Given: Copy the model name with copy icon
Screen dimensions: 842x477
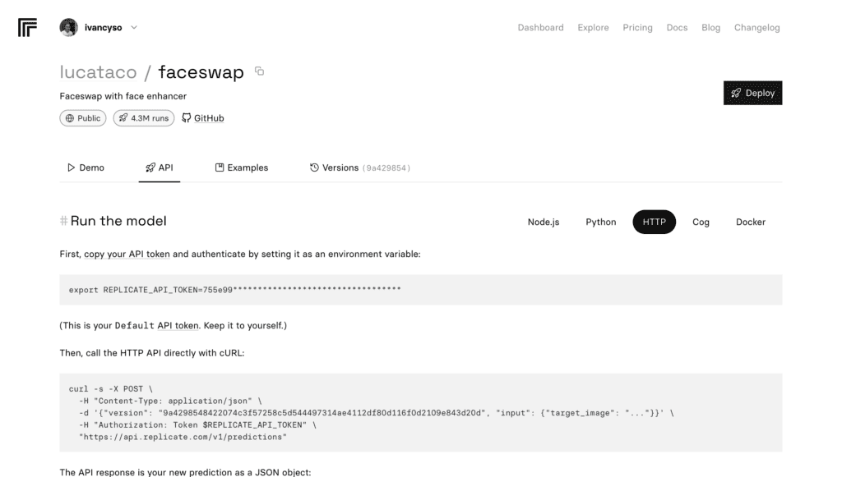Looking at the screenshot, I should point(259,71).
